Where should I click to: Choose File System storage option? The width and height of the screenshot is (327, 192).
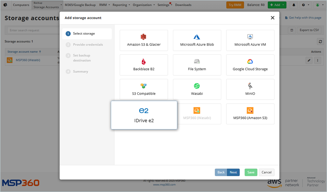(197, 65)
